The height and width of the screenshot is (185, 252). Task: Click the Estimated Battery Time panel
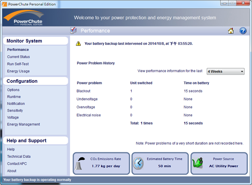tap(160, 163)
